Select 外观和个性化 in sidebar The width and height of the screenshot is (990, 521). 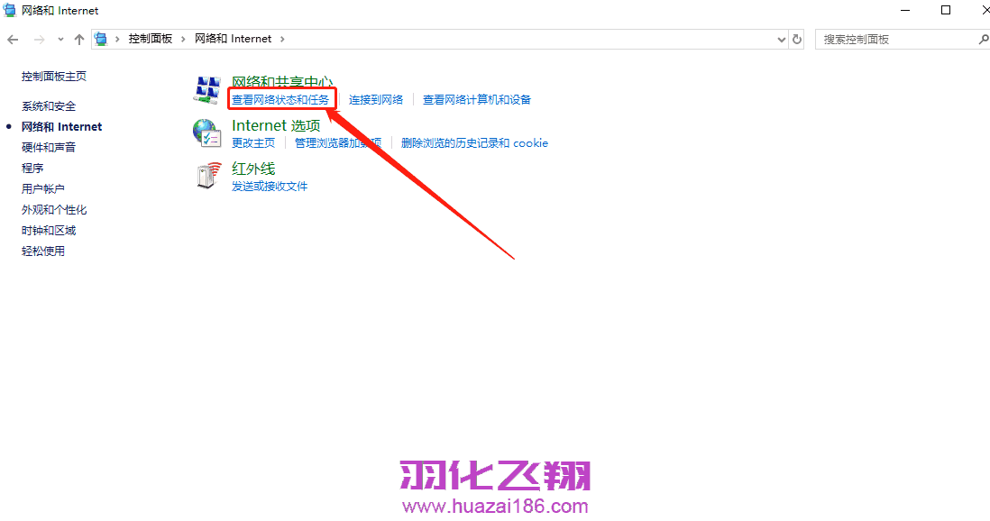pos(54,210)
